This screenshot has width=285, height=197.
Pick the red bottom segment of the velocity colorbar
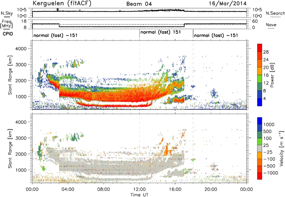260,176
